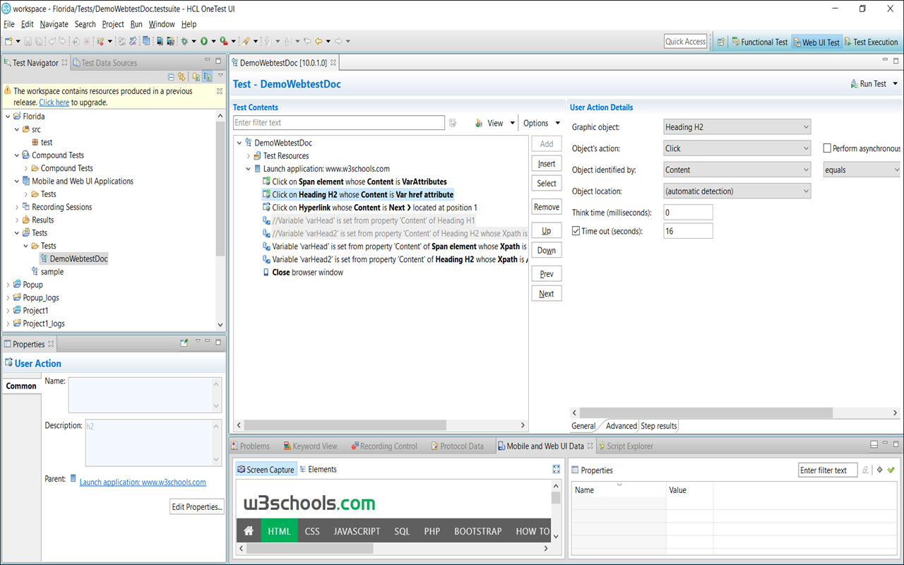Dismiss the workspace upgrade warning
The width and height of the screenshot is (904, 565).
(219, 91)
